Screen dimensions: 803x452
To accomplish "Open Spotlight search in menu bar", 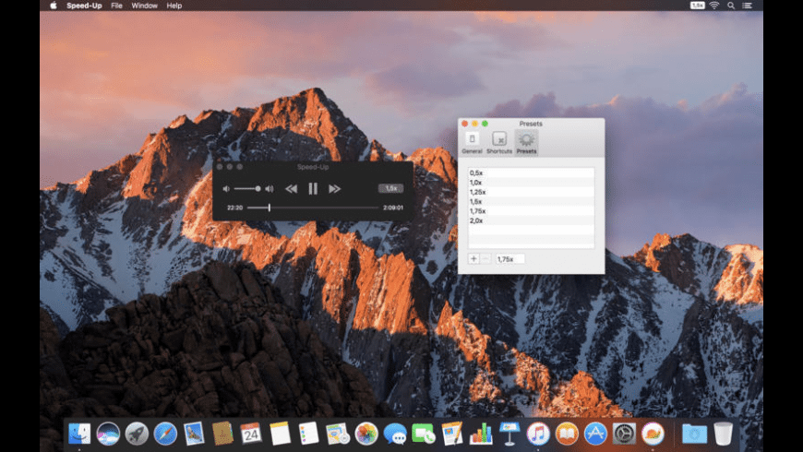I will (731, 6).
